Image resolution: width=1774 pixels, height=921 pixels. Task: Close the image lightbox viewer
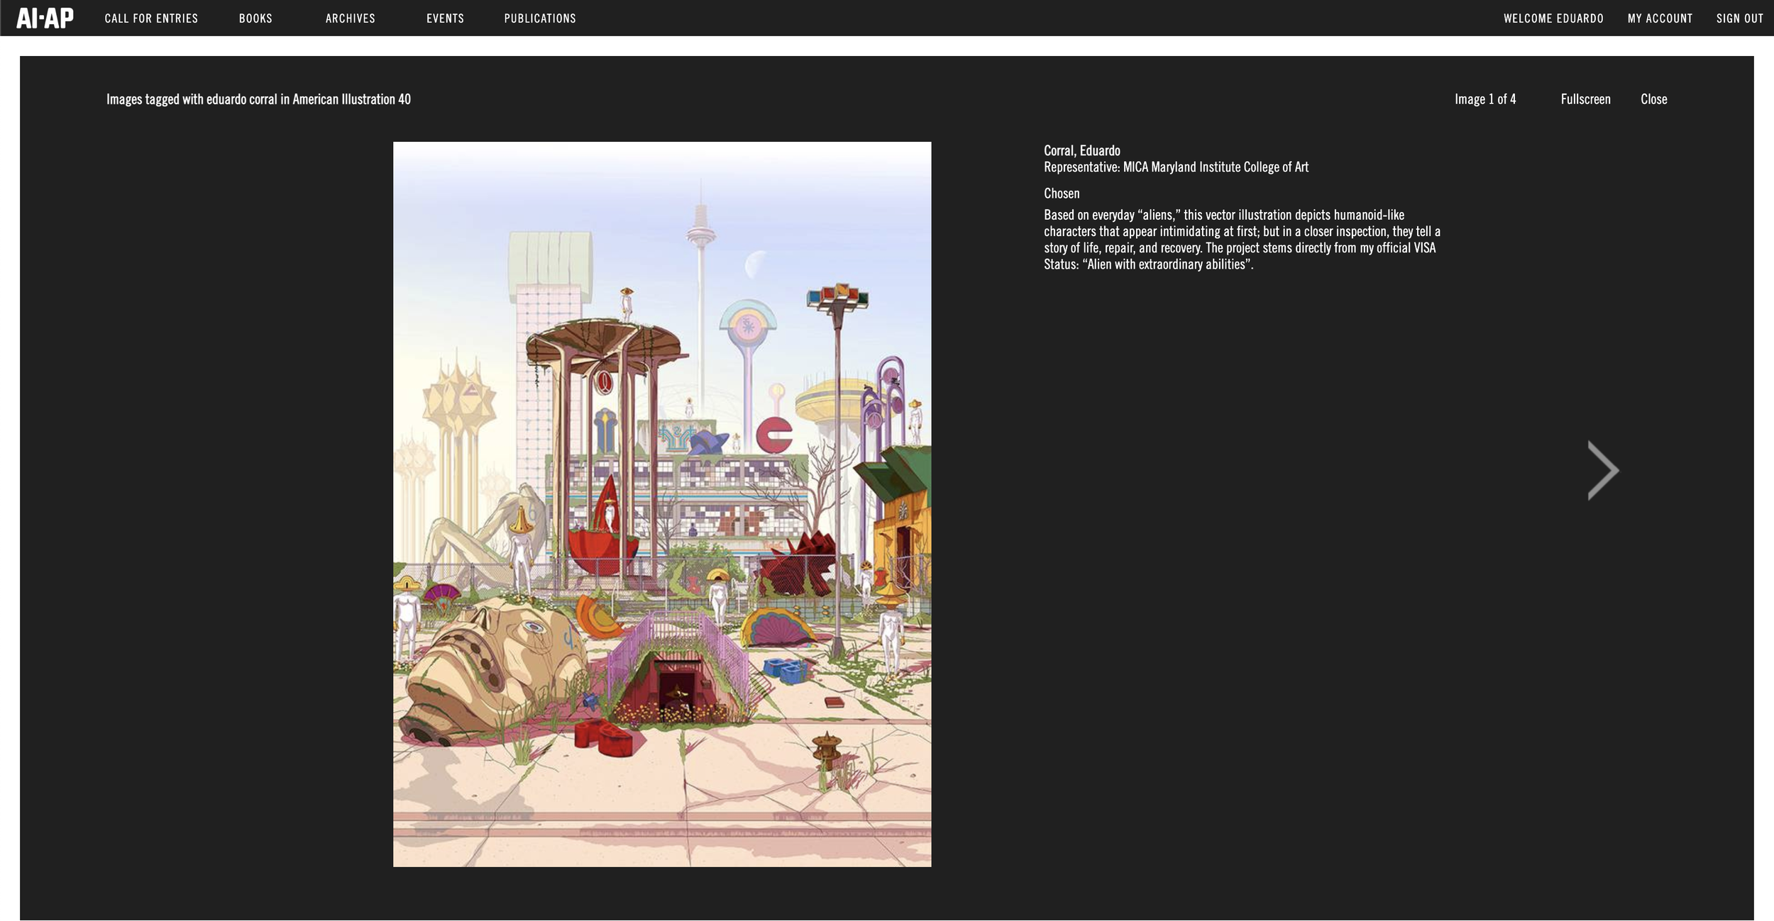click(x=1653, y=99)
